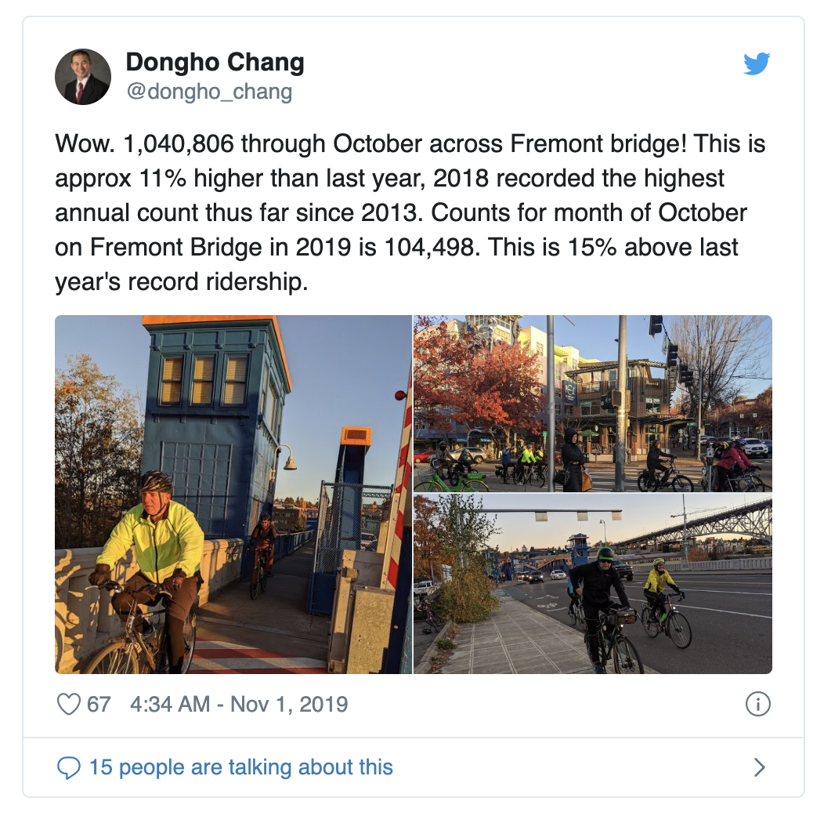Viewport: 824px width, 823px height.
Task: Click the '104,498' count in tweet text
Action: point(428,247)
